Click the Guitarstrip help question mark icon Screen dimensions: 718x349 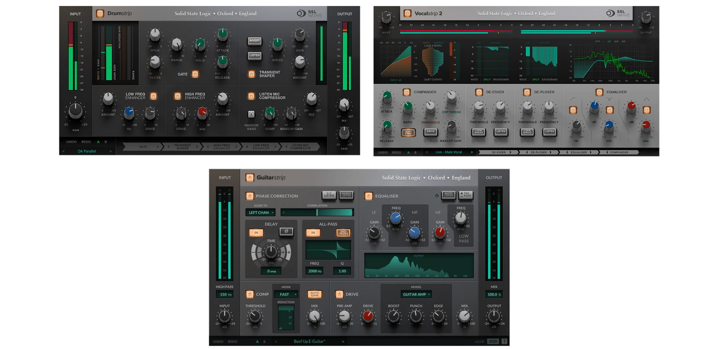(504, 342)
